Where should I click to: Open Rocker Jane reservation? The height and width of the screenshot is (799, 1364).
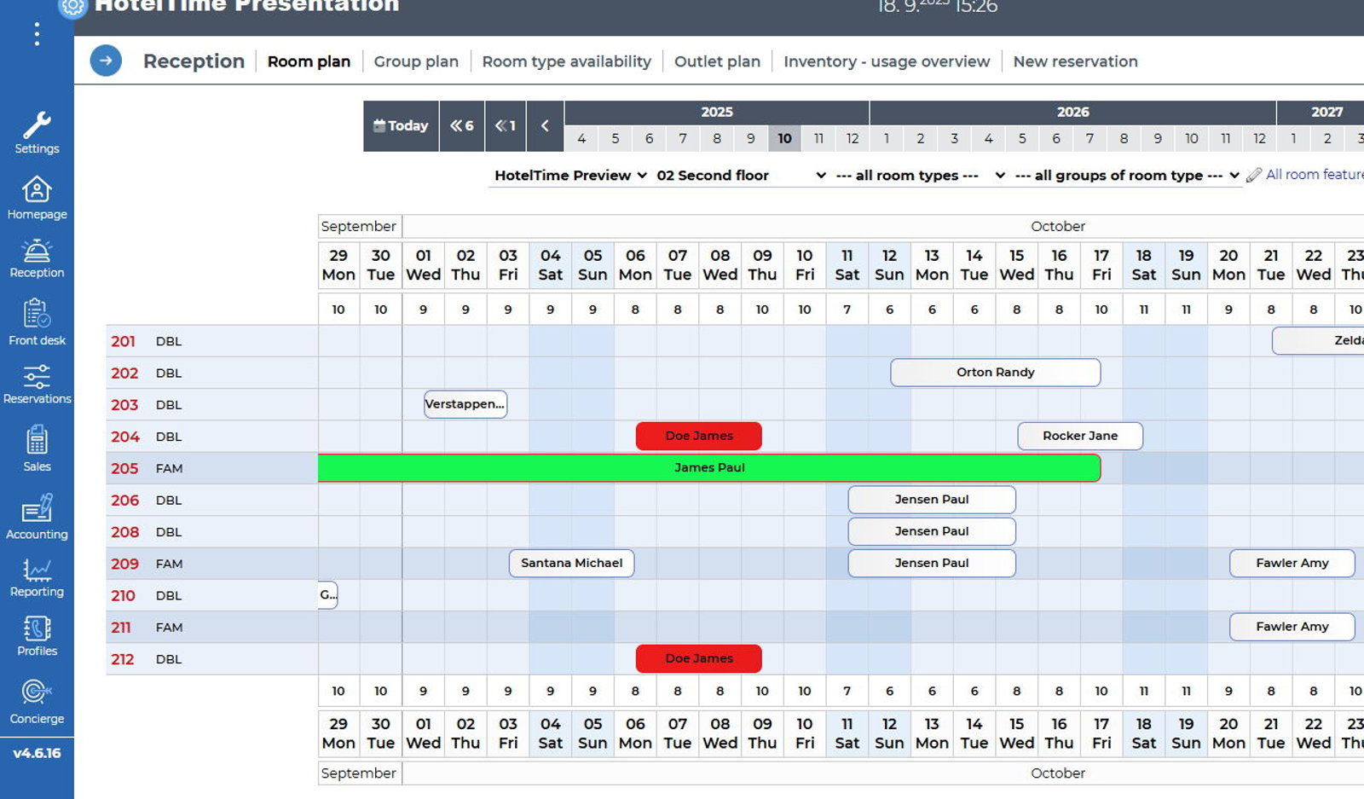(x=1080, y=436)
